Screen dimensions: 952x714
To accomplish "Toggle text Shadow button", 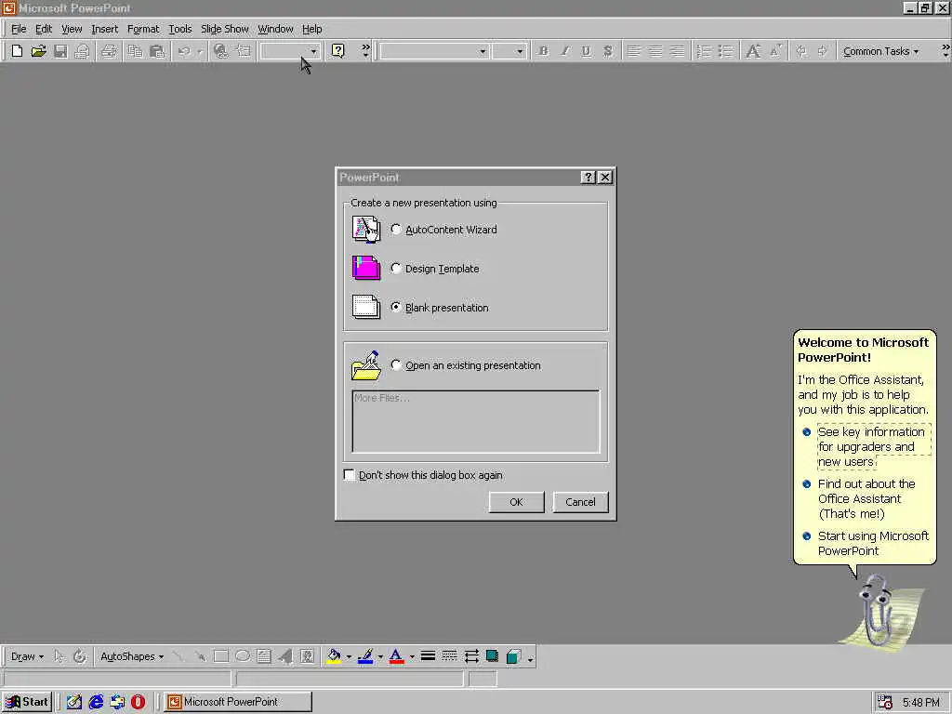I will (x=608, y=51).
